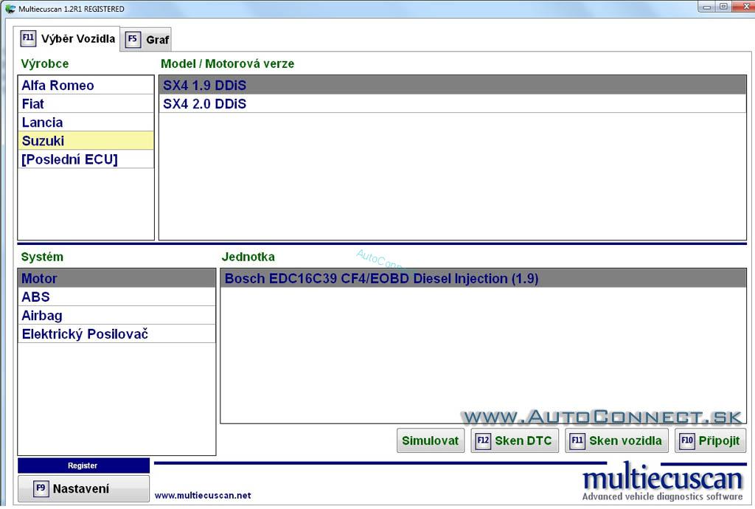Open [Poslední ECU] entry
The width and height of the screenshot is (755, 509).
(x=86, y=159)
